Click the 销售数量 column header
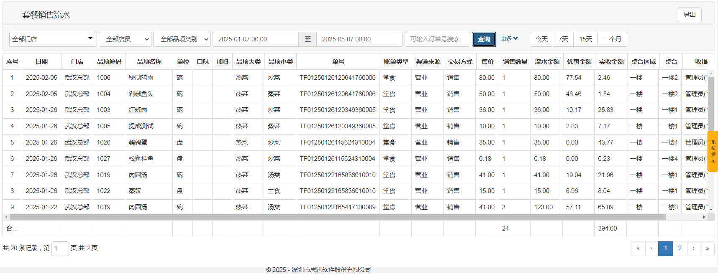 (x=515, y=61)
